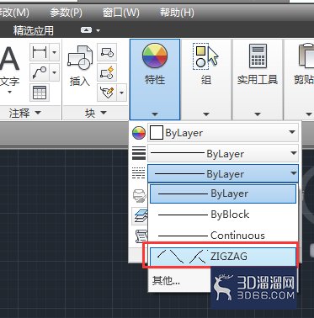Select the linear dimension tool icon
The width and height of the screenshot is (314, 318).
[40, 52]
